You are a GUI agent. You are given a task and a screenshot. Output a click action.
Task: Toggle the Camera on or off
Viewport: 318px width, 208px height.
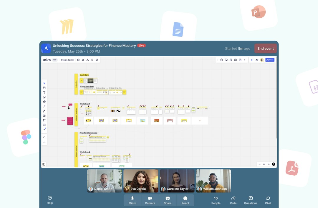[150, 200]
